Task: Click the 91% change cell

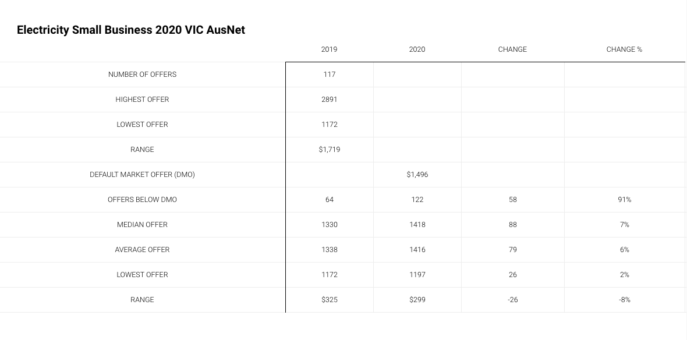Action: 624,199
